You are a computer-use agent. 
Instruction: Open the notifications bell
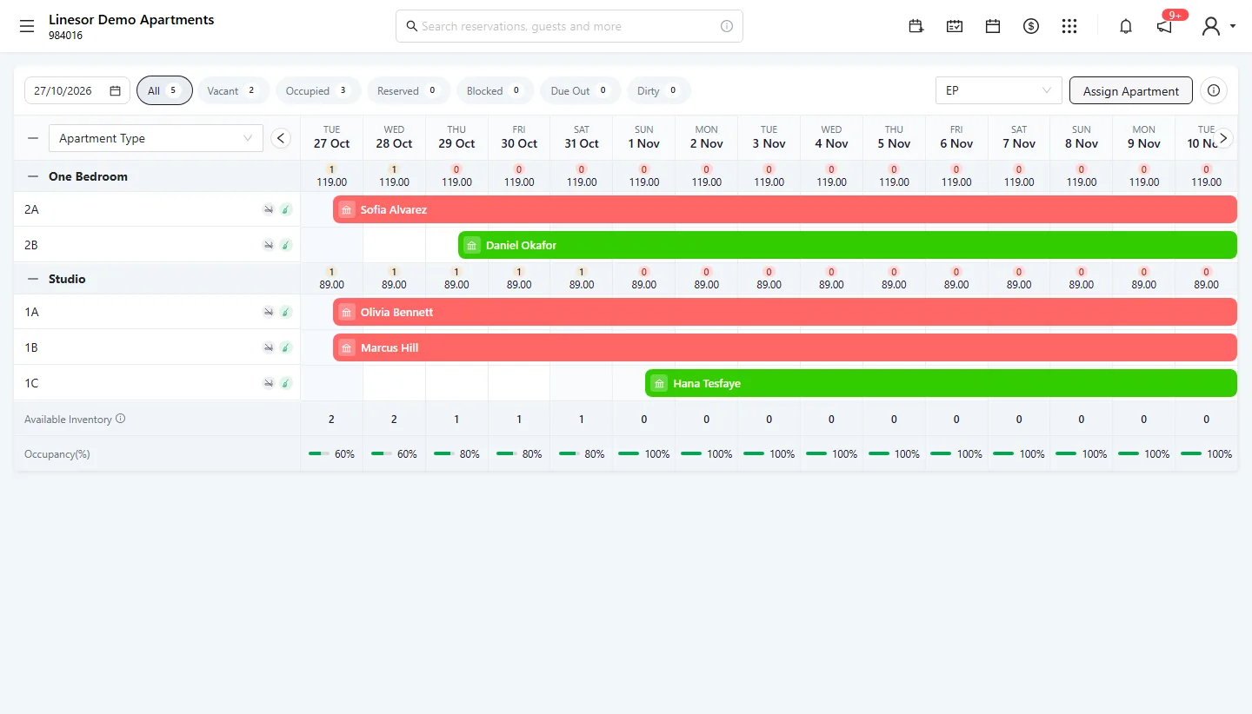point(1126,26)
